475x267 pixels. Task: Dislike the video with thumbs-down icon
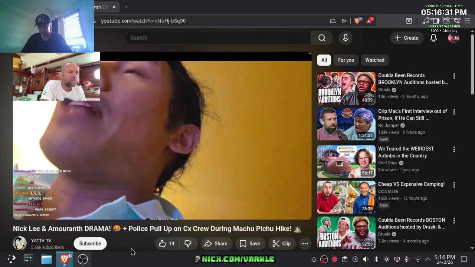click(188, 244)
